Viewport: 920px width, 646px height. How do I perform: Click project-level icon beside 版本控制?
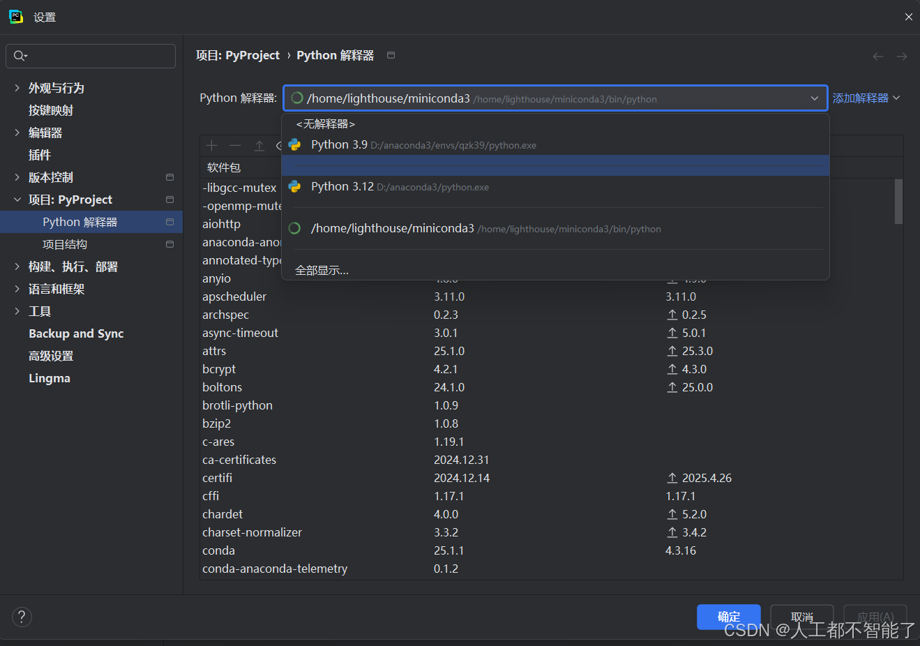tap(169, 177)
